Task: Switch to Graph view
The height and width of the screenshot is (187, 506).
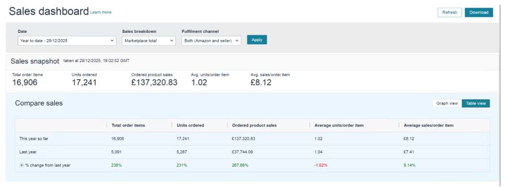Action: (x=447, y=103)
